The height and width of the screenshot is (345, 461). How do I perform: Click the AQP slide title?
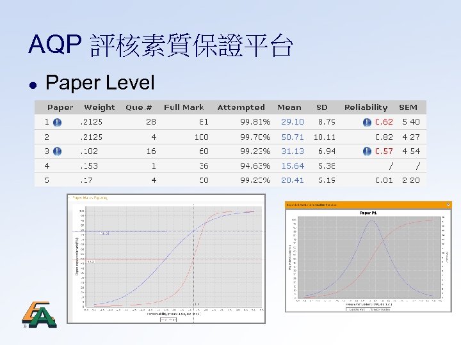click(161, 45)
